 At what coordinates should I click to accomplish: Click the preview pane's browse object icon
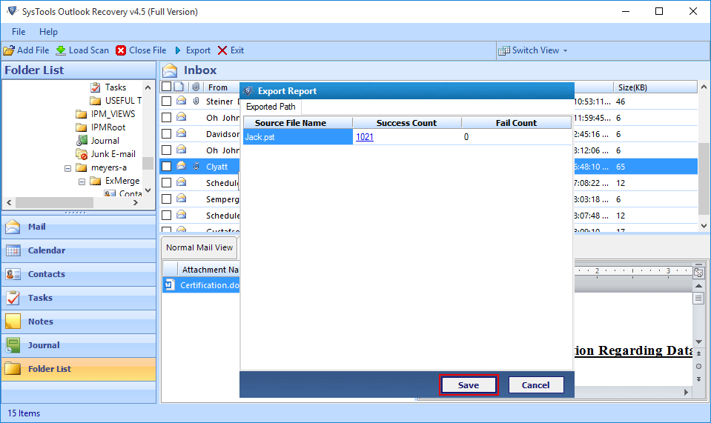click(x=698, y=367)
